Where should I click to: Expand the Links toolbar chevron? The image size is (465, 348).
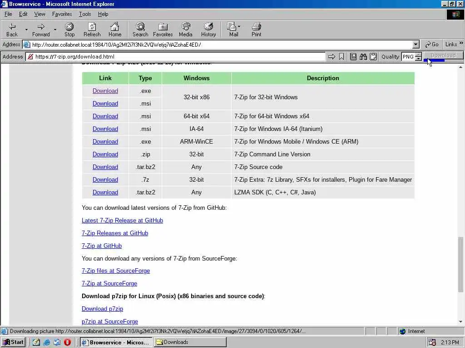point(461,43)
